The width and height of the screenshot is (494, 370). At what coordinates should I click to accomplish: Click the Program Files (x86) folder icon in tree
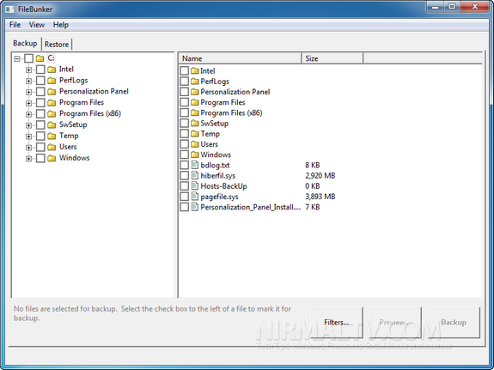[52, 113]
